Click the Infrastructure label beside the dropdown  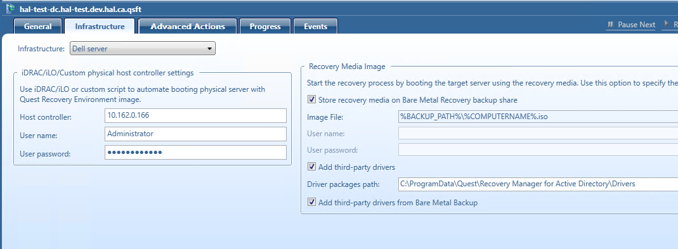pos(41,49)
